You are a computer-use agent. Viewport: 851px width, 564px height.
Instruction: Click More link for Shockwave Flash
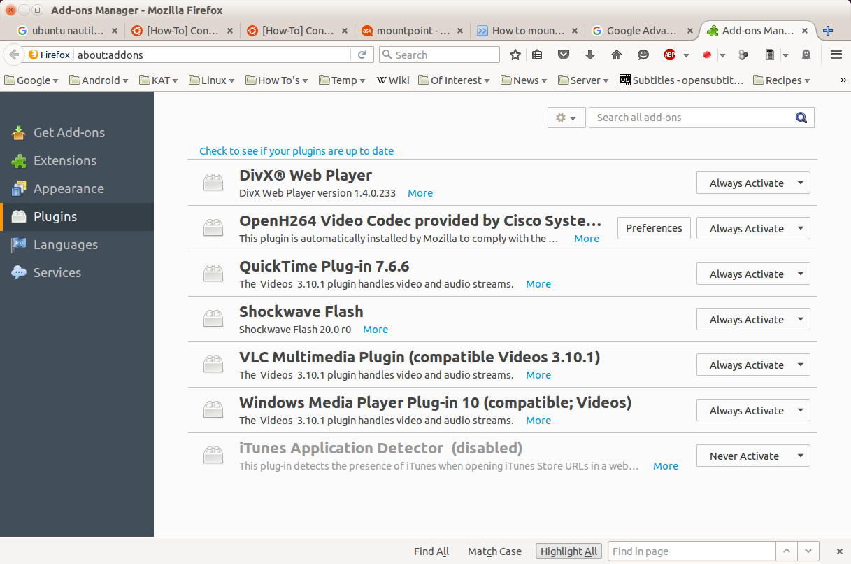[x=376, y=330]
